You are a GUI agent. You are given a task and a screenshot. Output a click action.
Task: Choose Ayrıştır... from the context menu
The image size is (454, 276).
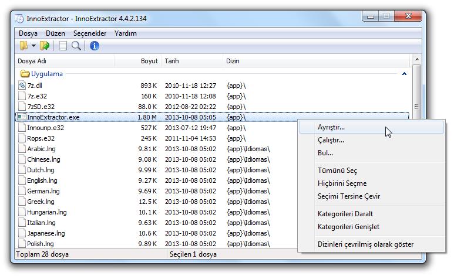331,127
